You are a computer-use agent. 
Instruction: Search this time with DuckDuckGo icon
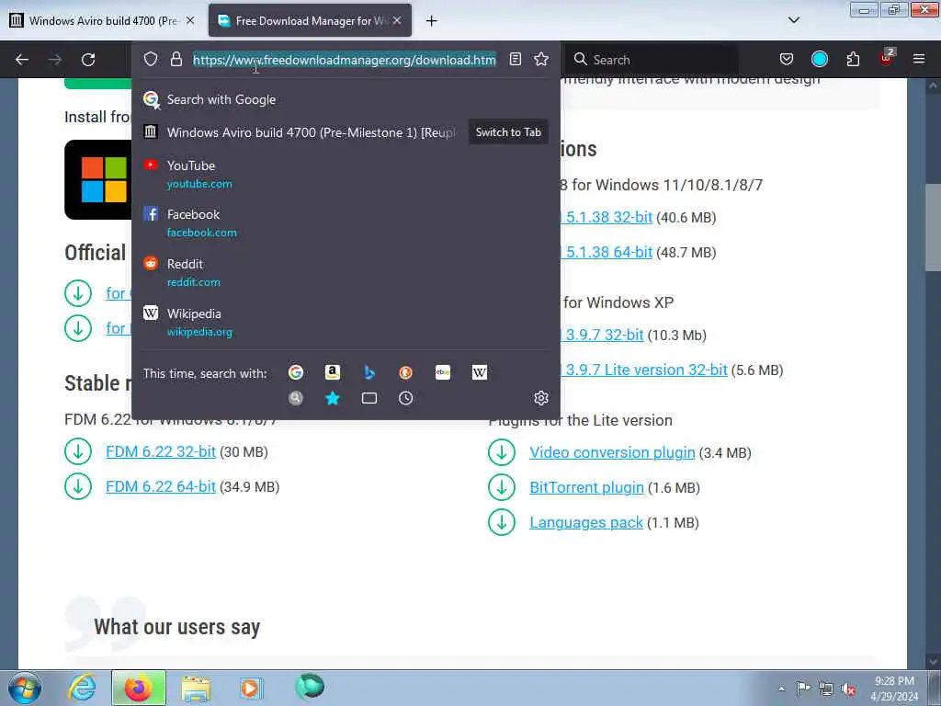pos(405,372)
